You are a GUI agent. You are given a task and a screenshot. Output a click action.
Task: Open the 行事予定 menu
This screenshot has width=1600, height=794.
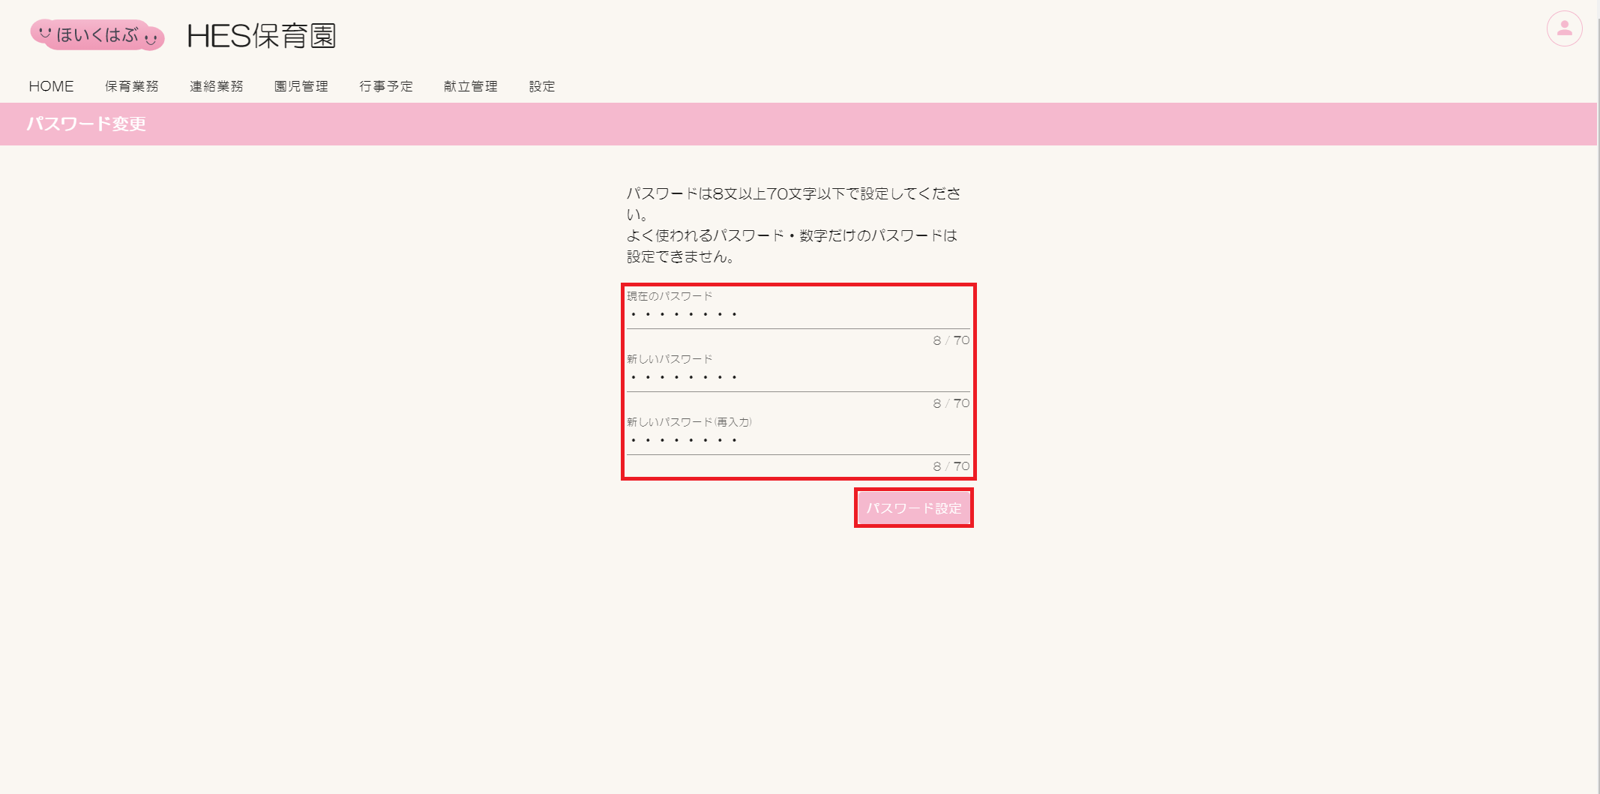point(386,86)
